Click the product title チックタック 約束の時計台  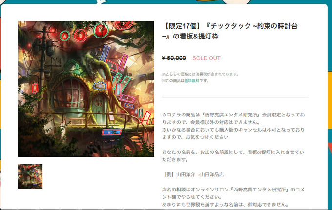230,31
